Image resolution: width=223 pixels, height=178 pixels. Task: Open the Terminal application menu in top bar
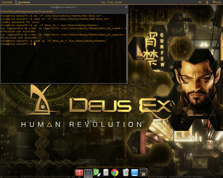coord(24,2)
